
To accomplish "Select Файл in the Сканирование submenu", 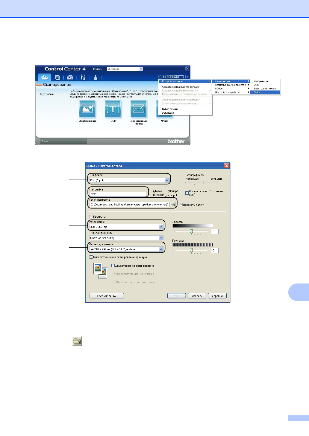I will point(265,92).
